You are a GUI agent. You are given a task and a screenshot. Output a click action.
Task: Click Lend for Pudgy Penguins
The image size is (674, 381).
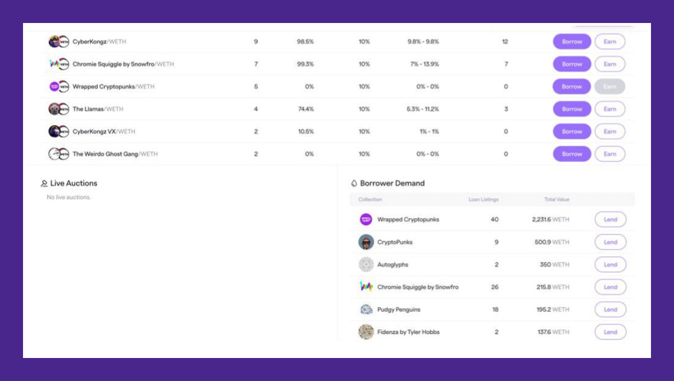611,309
